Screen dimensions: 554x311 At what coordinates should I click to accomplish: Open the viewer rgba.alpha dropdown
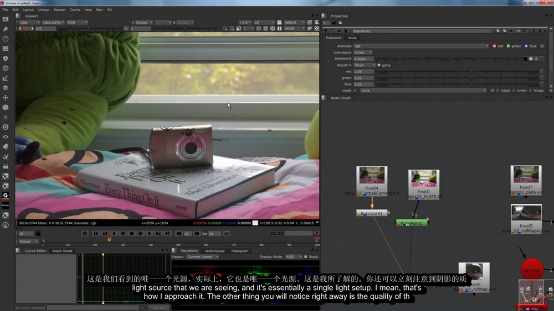(53, 22)
